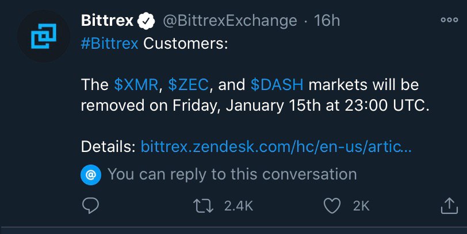Click 'You can reply to this conversation' notice
The width and height of the screenshot is (467, 234).
point(232,174)
